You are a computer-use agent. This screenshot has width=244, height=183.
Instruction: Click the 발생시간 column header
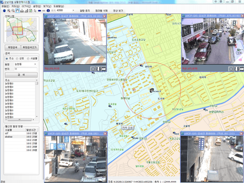click(x=32, y=130)
